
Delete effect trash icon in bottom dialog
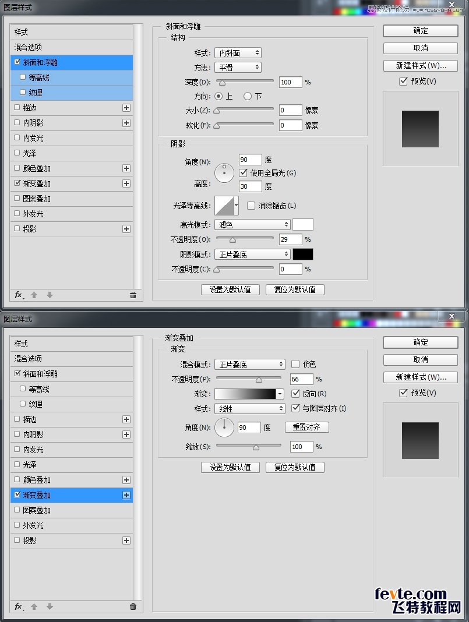[133, 606]
